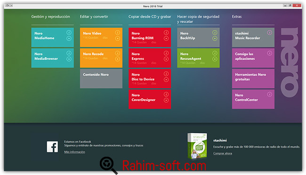Click the 'Extras' column heading

(237, 16)
